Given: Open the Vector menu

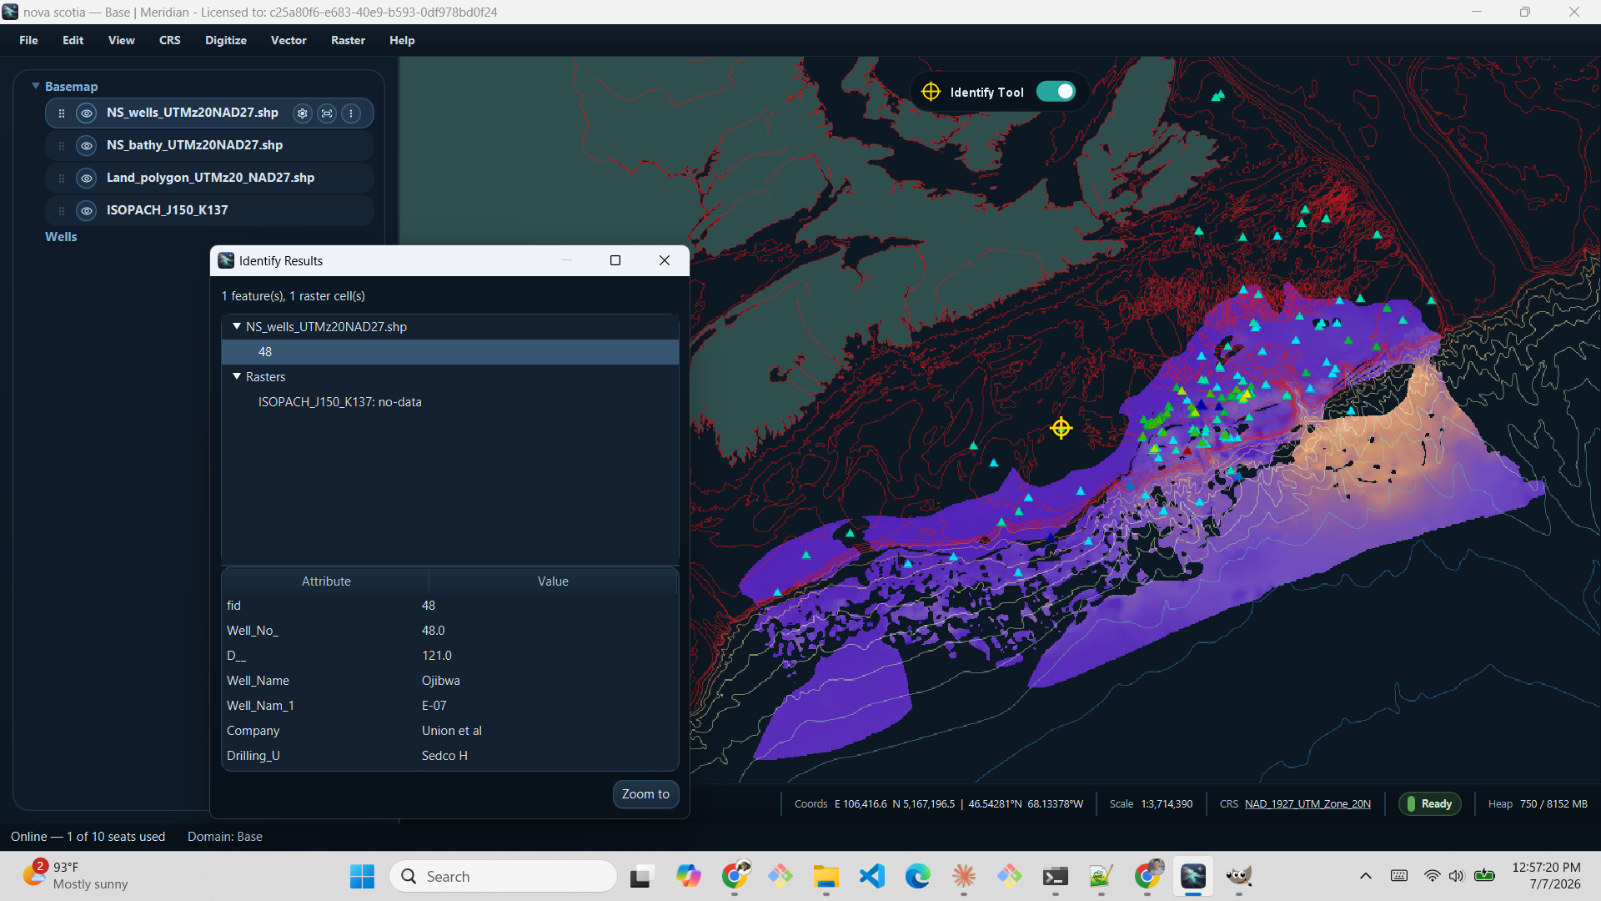Looking at the screenshot, I should click(289, 40).
